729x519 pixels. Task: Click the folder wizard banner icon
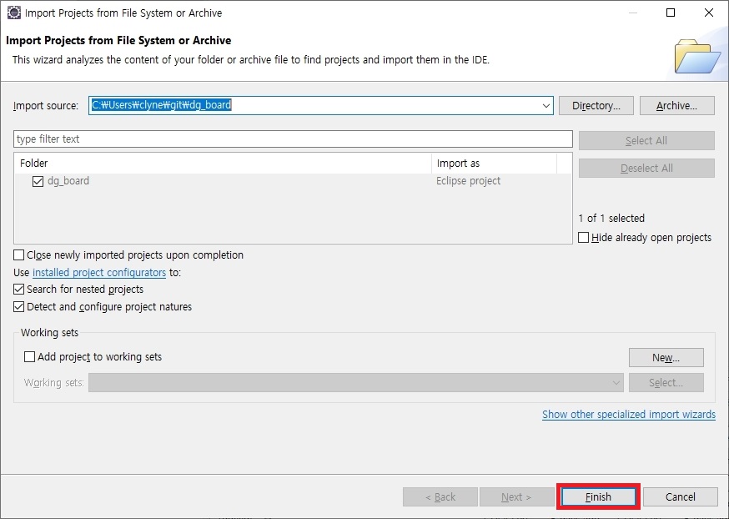click(x=697, y=57)
